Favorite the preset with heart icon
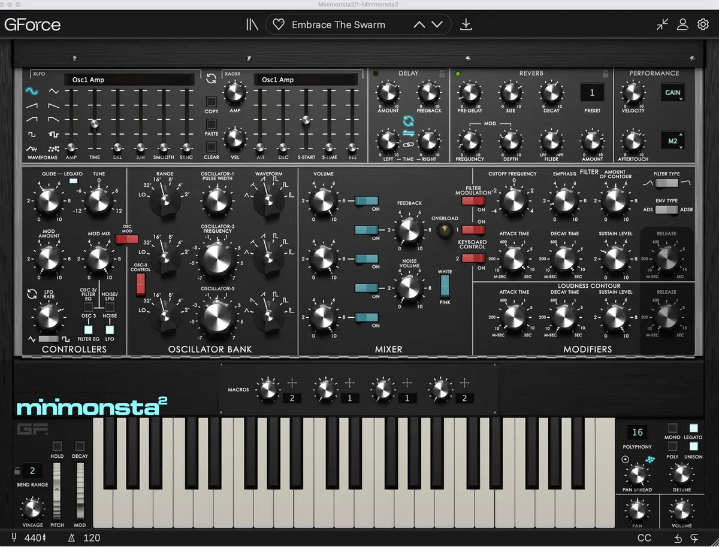This screenshot has width=719, height=547. click(x=279, y=25)
